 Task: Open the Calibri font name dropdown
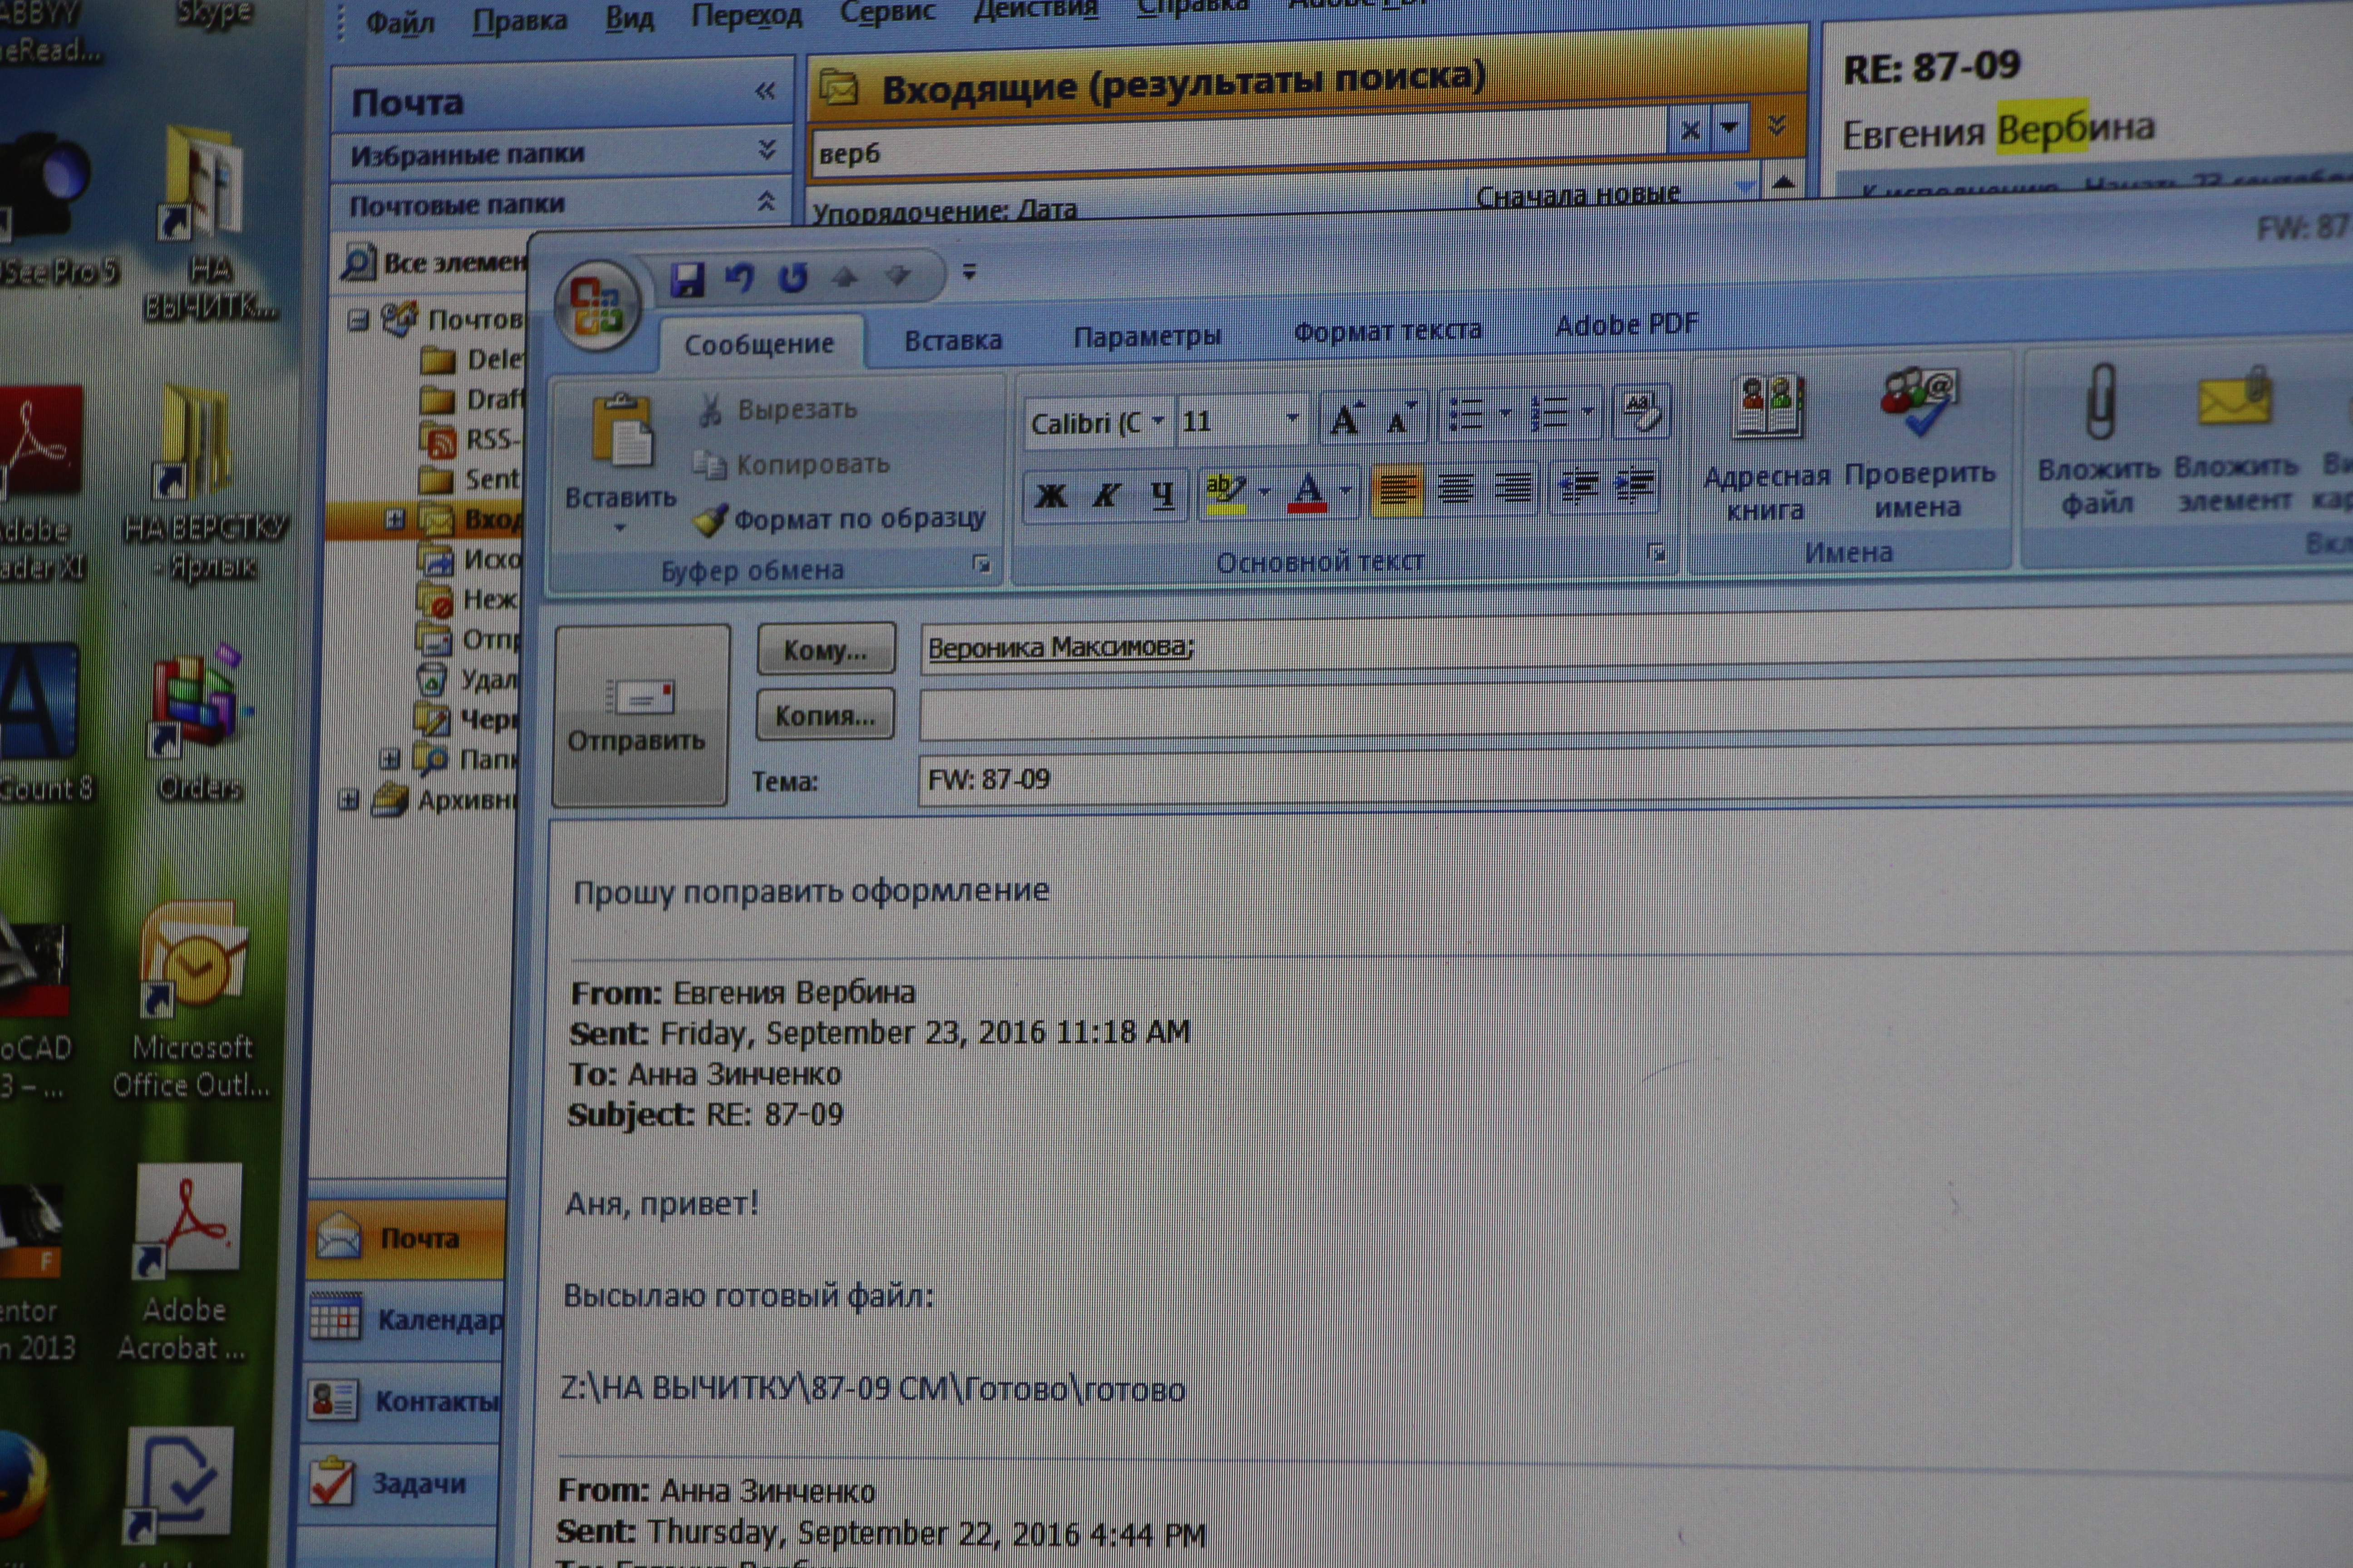tap(1157, 421)
